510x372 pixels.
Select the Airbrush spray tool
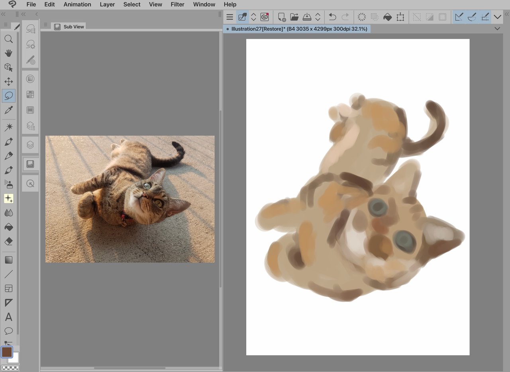tap(8, 184)
